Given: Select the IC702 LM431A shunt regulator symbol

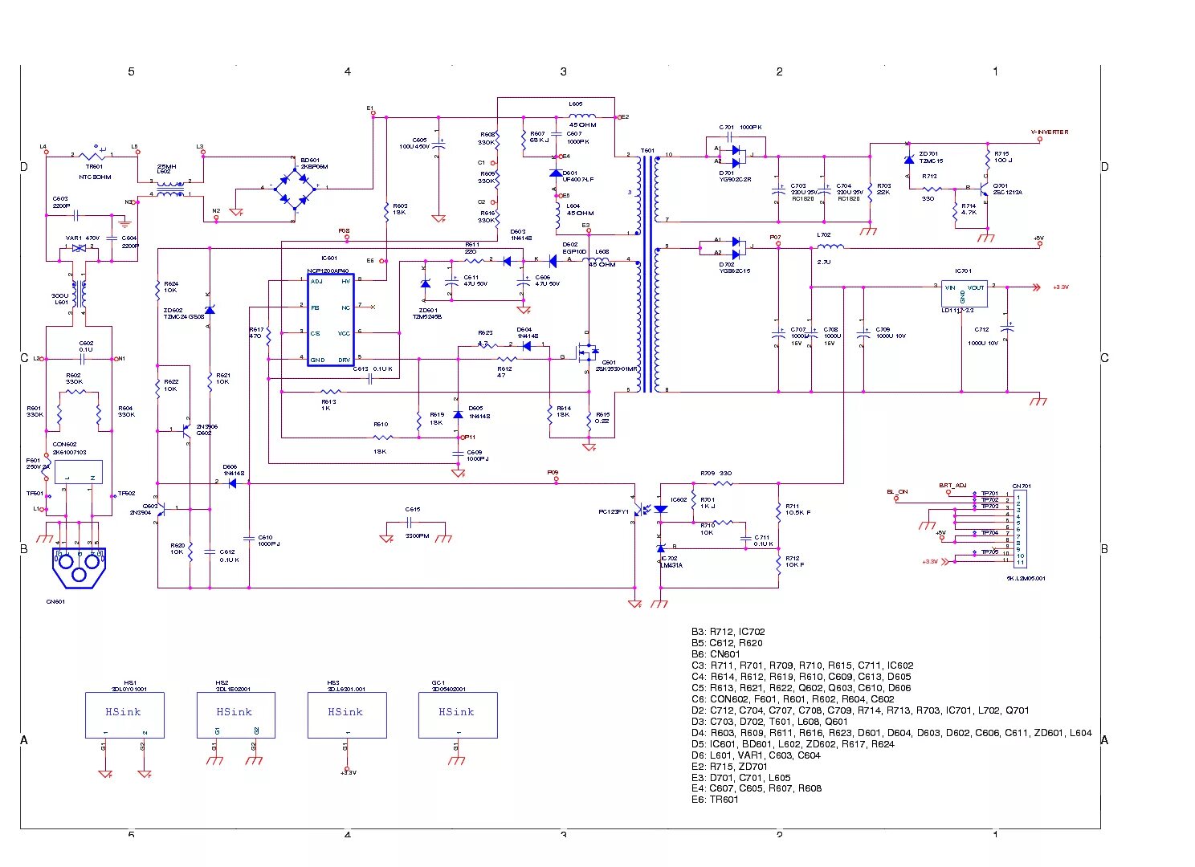Looking at the screenshot, I should [661, 549].
